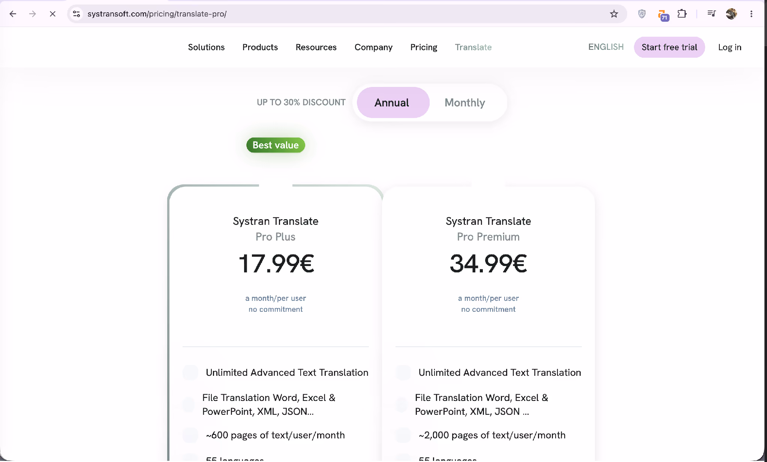Open the browser profile avatar
Screen dimensions: 767x462
[731, 14]
